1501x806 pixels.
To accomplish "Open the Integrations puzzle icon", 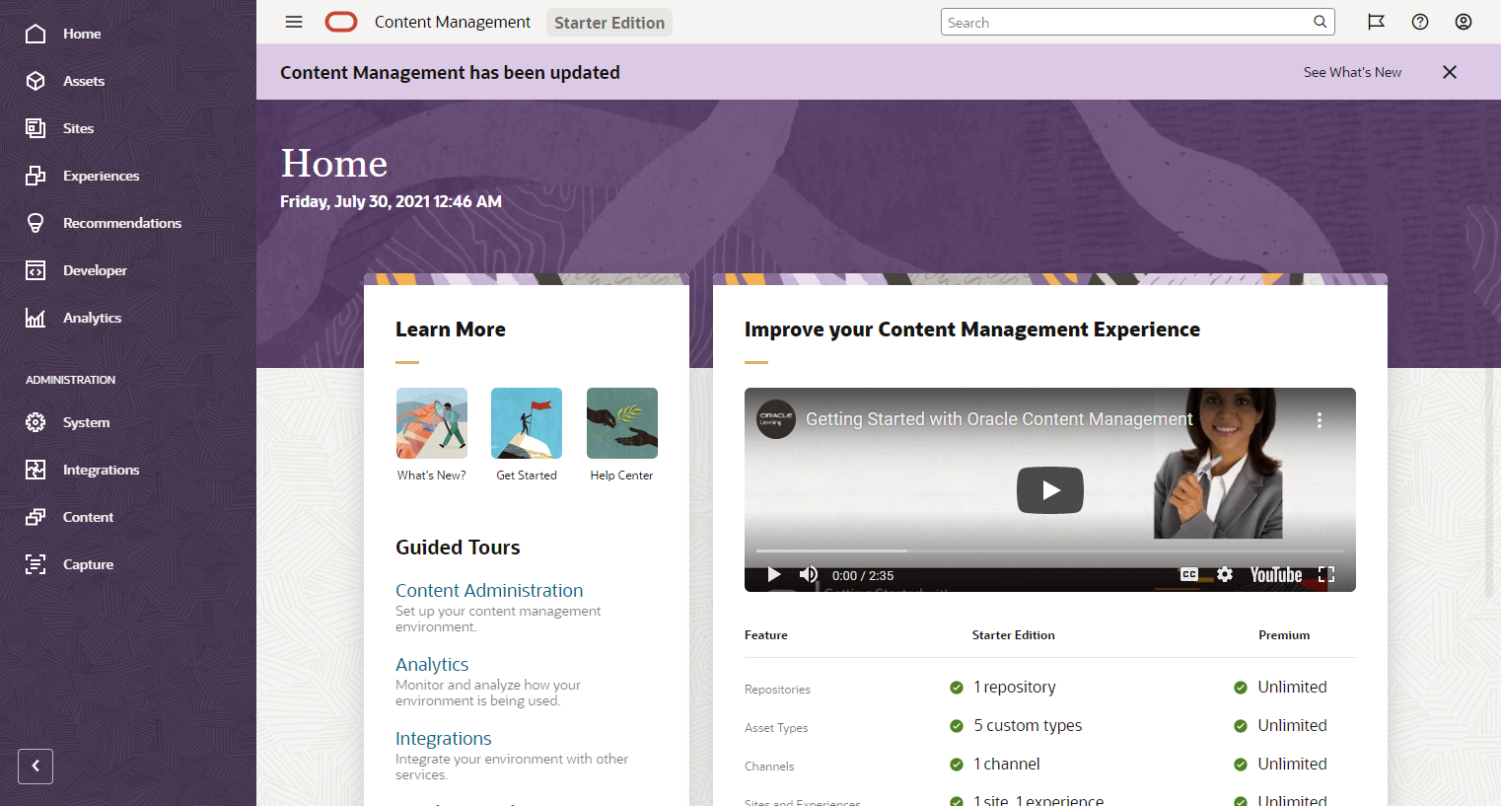I will point(36,470).
